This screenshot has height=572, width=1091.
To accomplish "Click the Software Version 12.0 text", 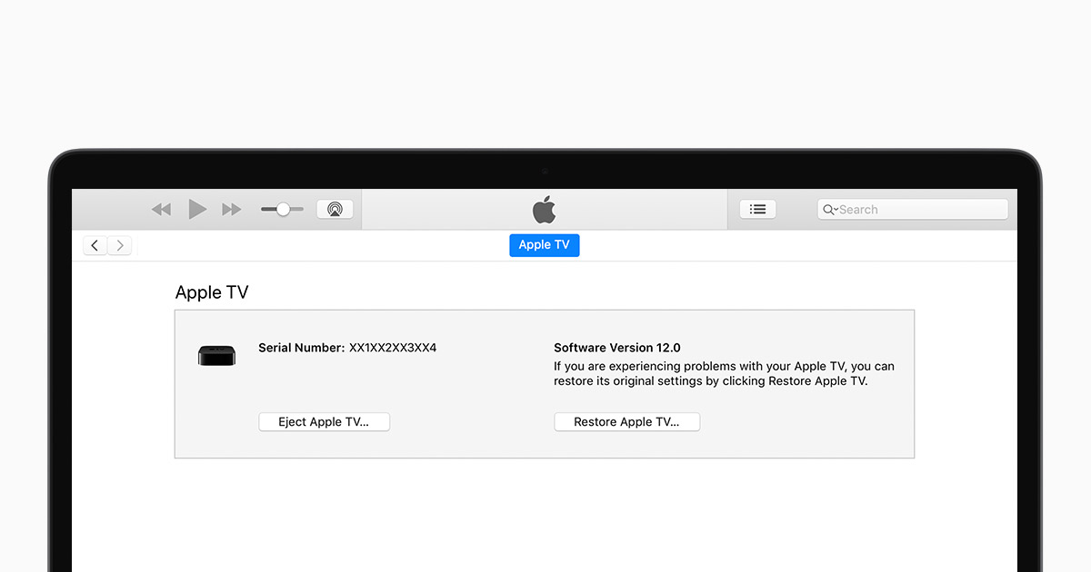I will 617,348.
